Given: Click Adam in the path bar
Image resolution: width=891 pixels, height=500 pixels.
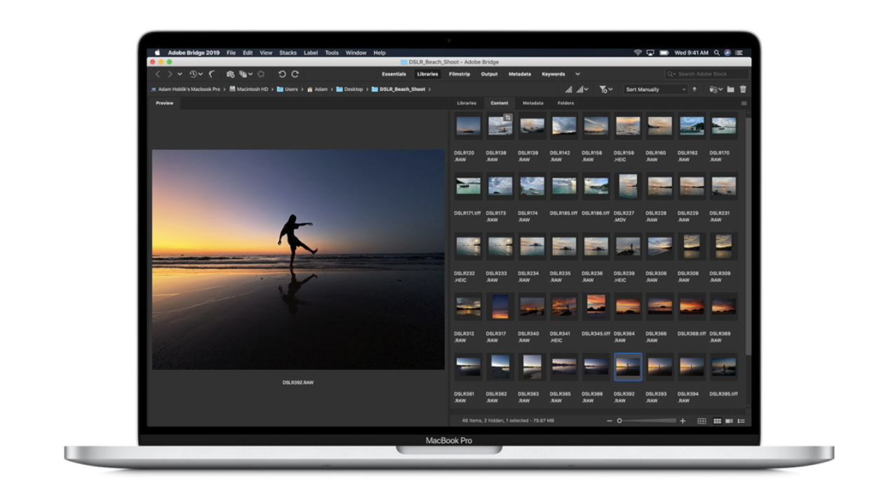Looking at the screenshot, I should [x=317, y=90].
